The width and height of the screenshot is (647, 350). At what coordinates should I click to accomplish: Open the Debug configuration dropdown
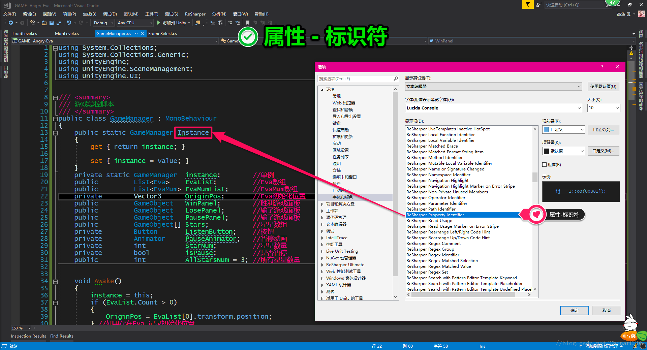click(103, 23)
